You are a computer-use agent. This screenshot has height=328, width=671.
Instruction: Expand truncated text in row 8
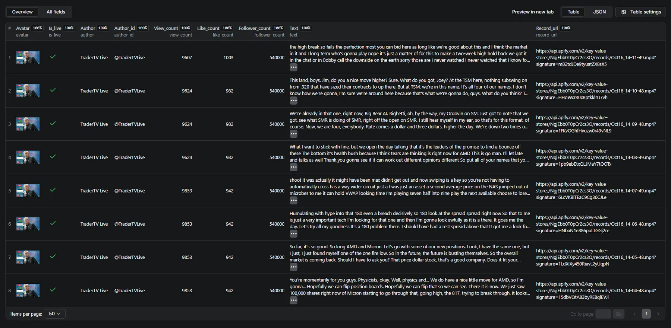[x=293, y=300]
